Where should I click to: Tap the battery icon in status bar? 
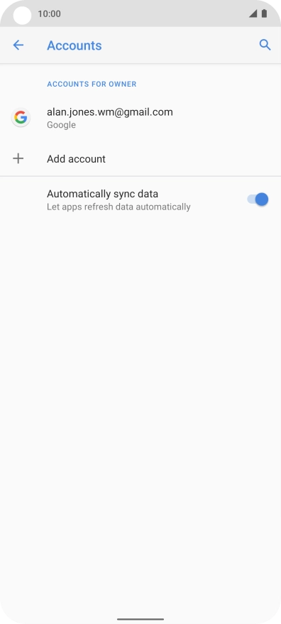pyautogui.click(x=264, y=13)
